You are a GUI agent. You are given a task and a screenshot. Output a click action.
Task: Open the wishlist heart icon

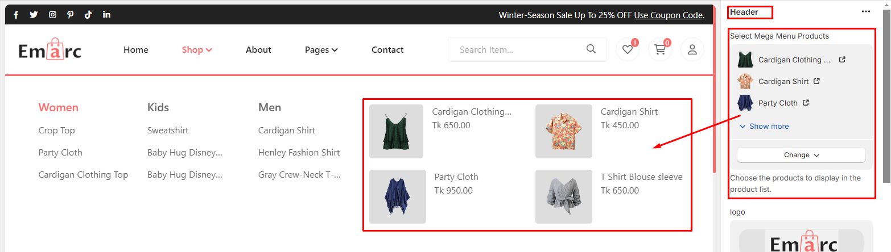pyautogui.click(x=628, y=50)
